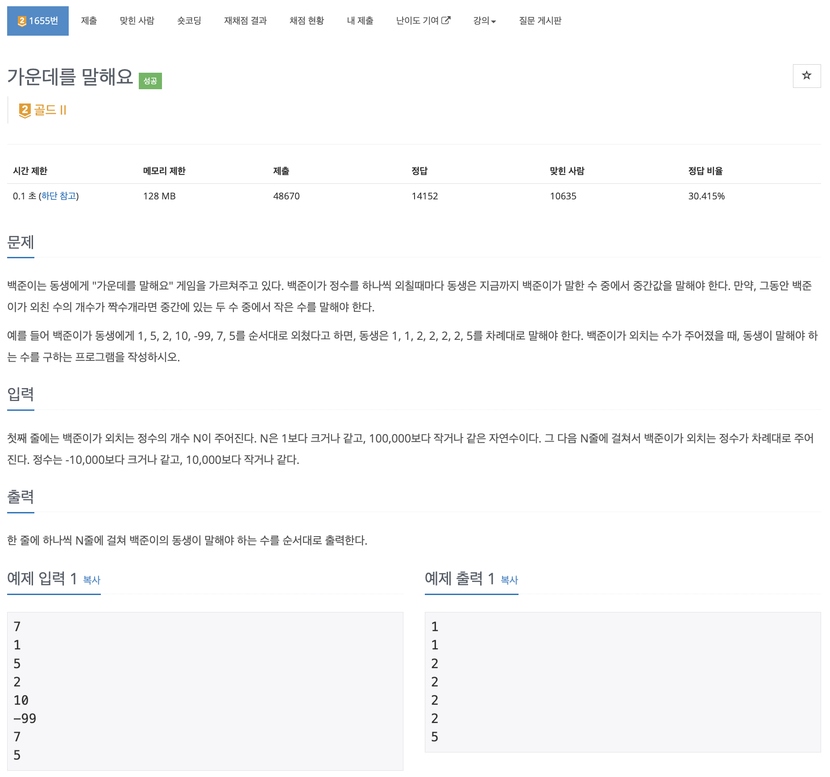Select the 예제 입력 1 code block
Image resolution: width=830 pixels, height=777 pixels.
[x=204, y=691]
